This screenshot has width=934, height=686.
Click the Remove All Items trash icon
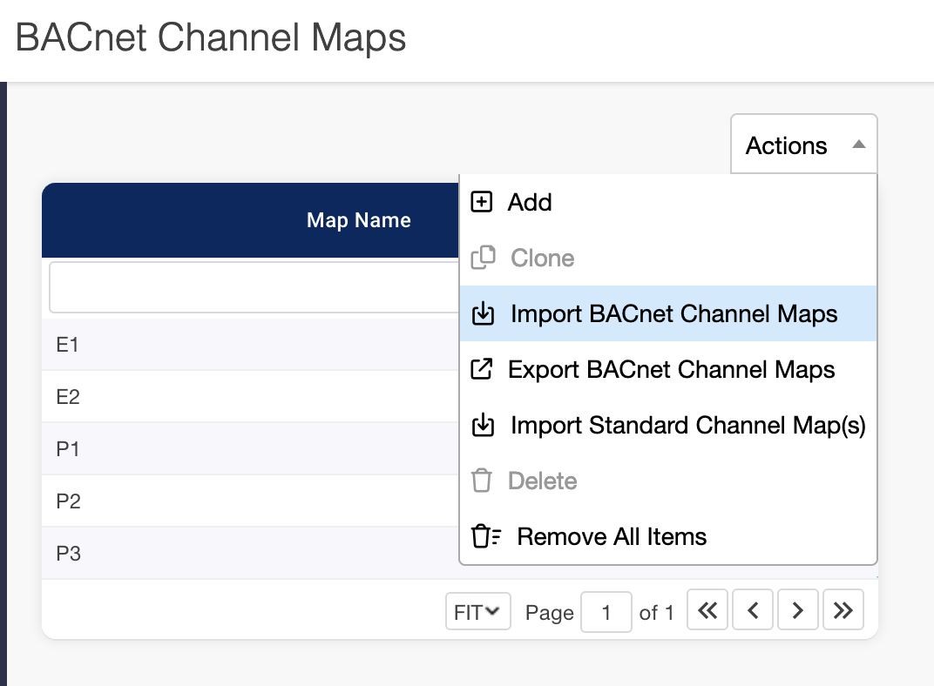click(x=486, y=537)
